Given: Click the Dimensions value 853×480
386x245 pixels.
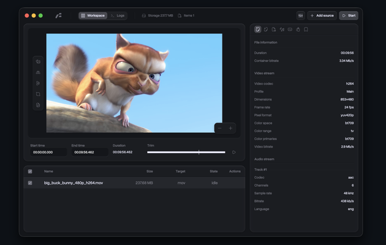Looking at the screenshot, I should pyautogui.click(x=347, y=99).
